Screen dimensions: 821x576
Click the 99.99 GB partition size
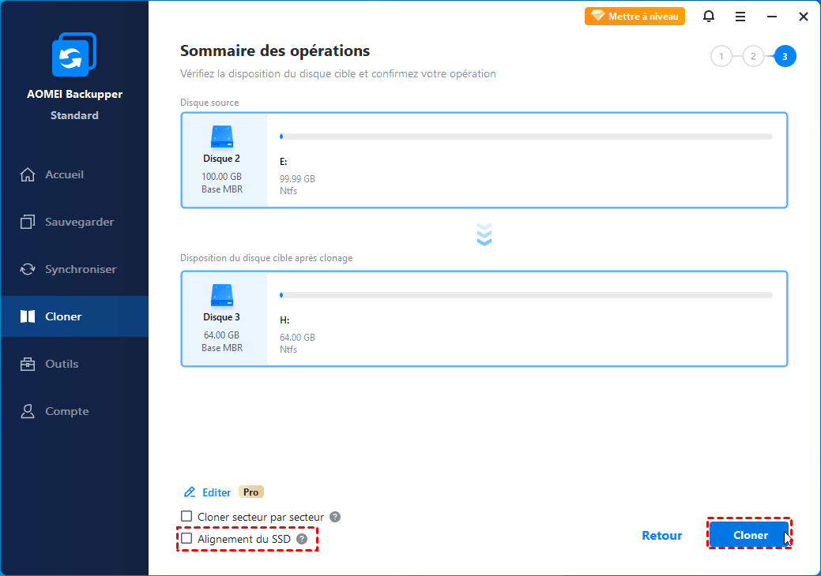(297, 179)
